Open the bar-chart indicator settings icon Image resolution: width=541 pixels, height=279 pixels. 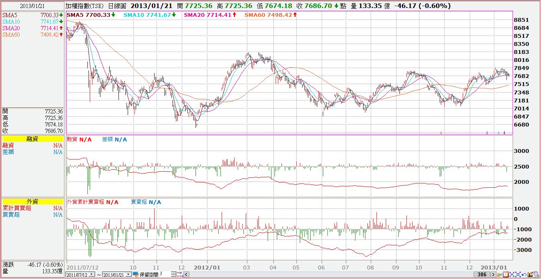click(x=530, y=274)
